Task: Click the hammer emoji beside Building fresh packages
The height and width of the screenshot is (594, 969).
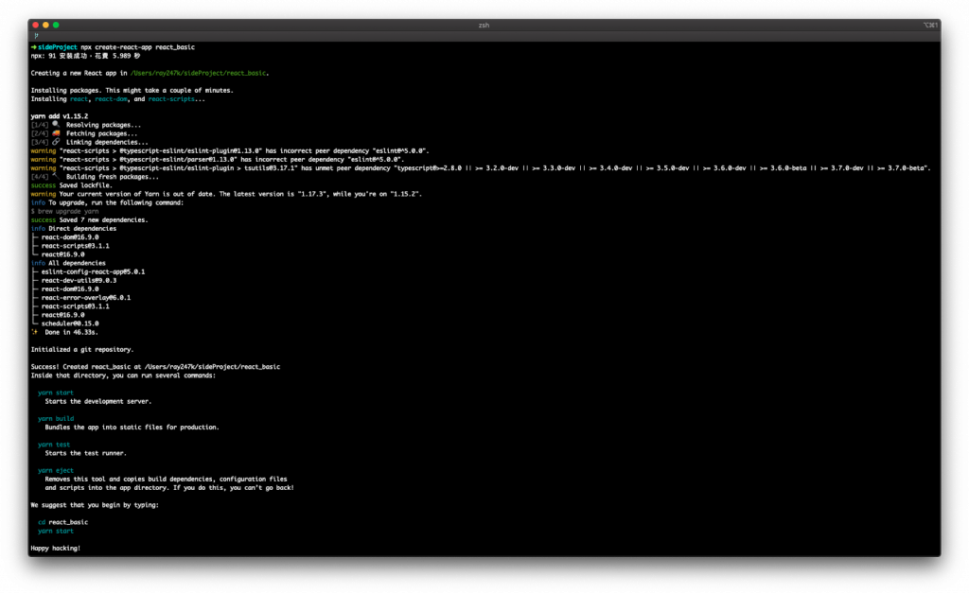Action: (x=56, y=177)
